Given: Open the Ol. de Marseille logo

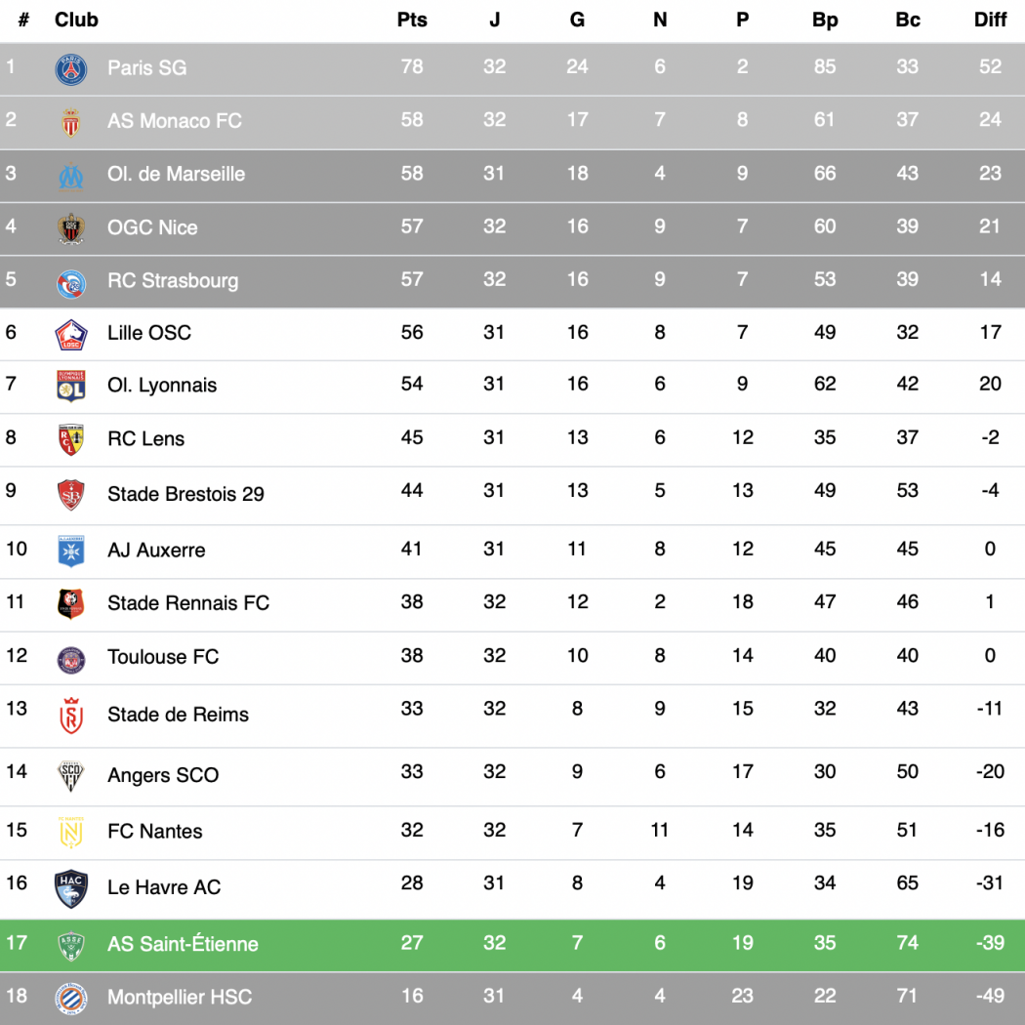Looking at the screenshot, I should coord(70,176).
